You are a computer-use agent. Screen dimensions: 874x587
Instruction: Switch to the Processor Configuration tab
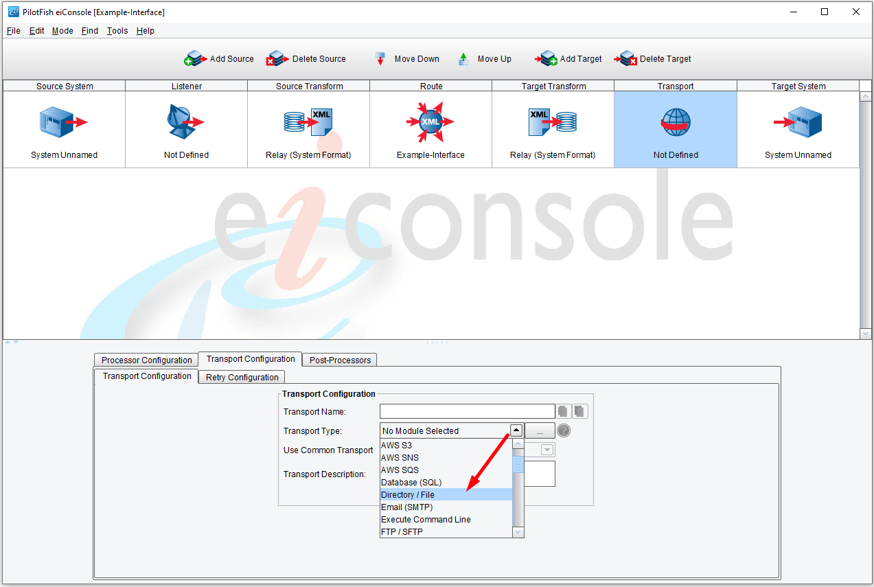coord(146,360)
